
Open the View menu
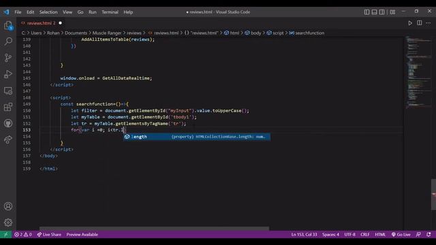[67, 12]
